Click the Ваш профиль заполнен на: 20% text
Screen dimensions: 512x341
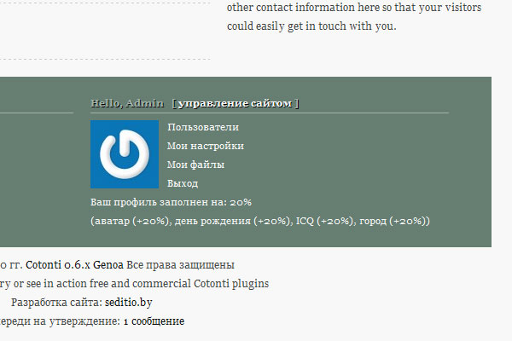[x=171, y=202]
